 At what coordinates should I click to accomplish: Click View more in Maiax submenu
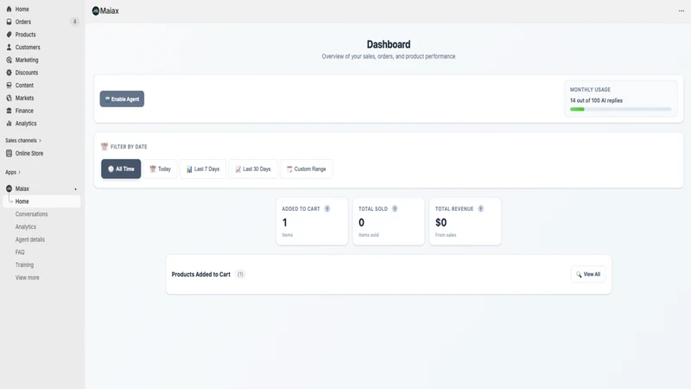(28, 277)
